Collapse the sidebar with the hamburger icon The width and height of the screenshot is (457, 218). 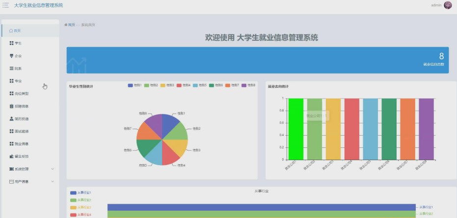click(5, 5)
